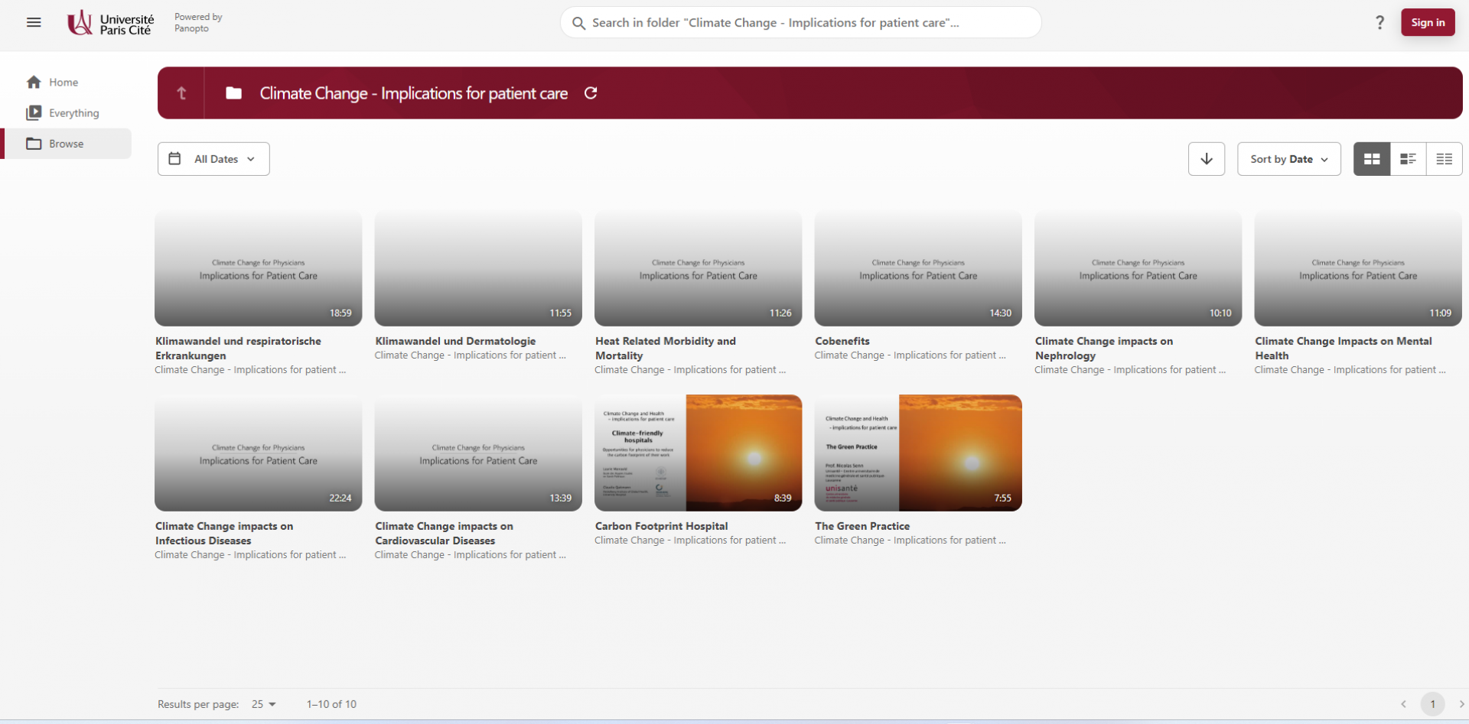Screen dimensions: 1469x724
Task: Change the results per page dropdown
Action: coord(264,704)
